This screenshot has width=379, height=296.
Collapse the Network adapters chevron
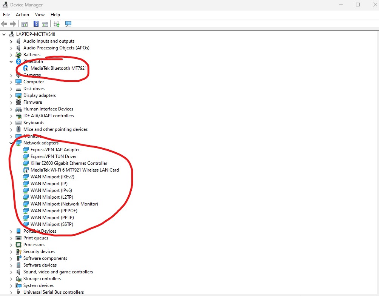click(11, 143)
